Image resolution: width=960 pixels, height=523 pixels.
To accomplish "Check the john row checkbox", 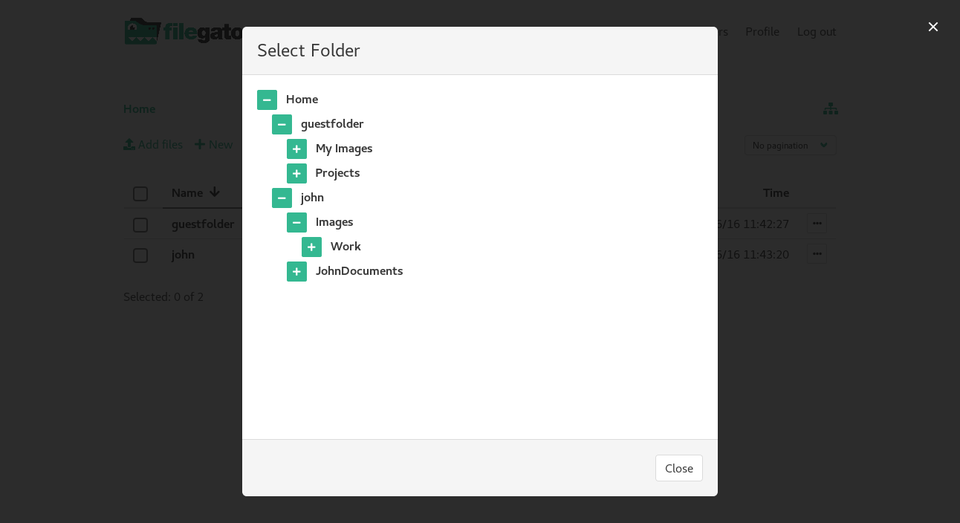I will (x=140, y=255).
